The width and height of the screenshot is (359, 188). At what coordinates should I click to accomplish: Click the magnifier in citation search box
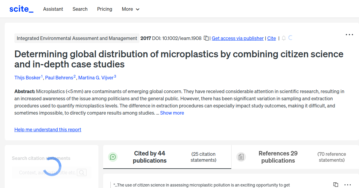click(82, 172)
